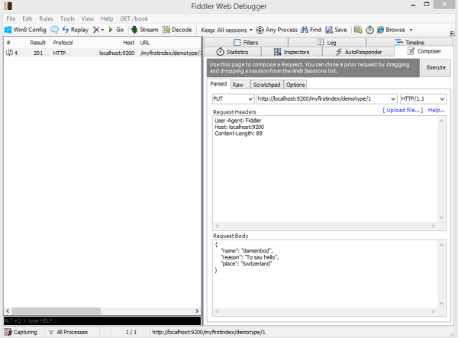Toggle the Stream mode icon

click(x=134, y=30)
